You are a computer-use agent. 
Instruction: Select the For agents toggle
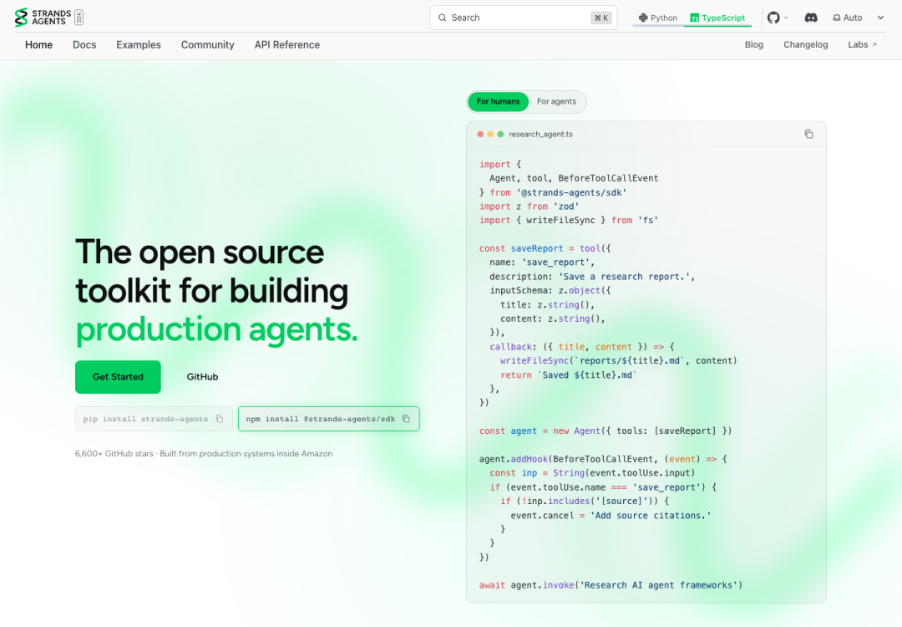pos(556,101)
